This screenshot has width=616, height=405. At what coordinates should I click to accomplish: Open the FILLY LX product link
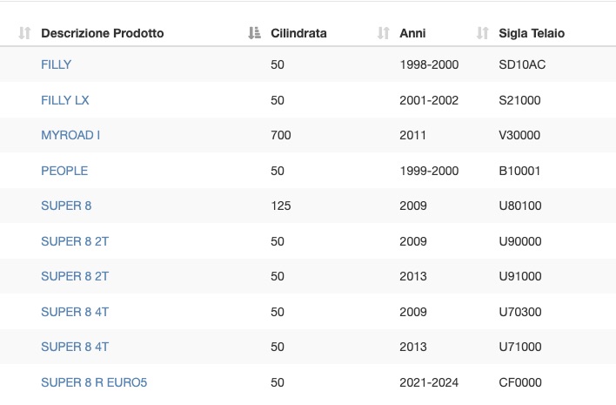[65, 100]
